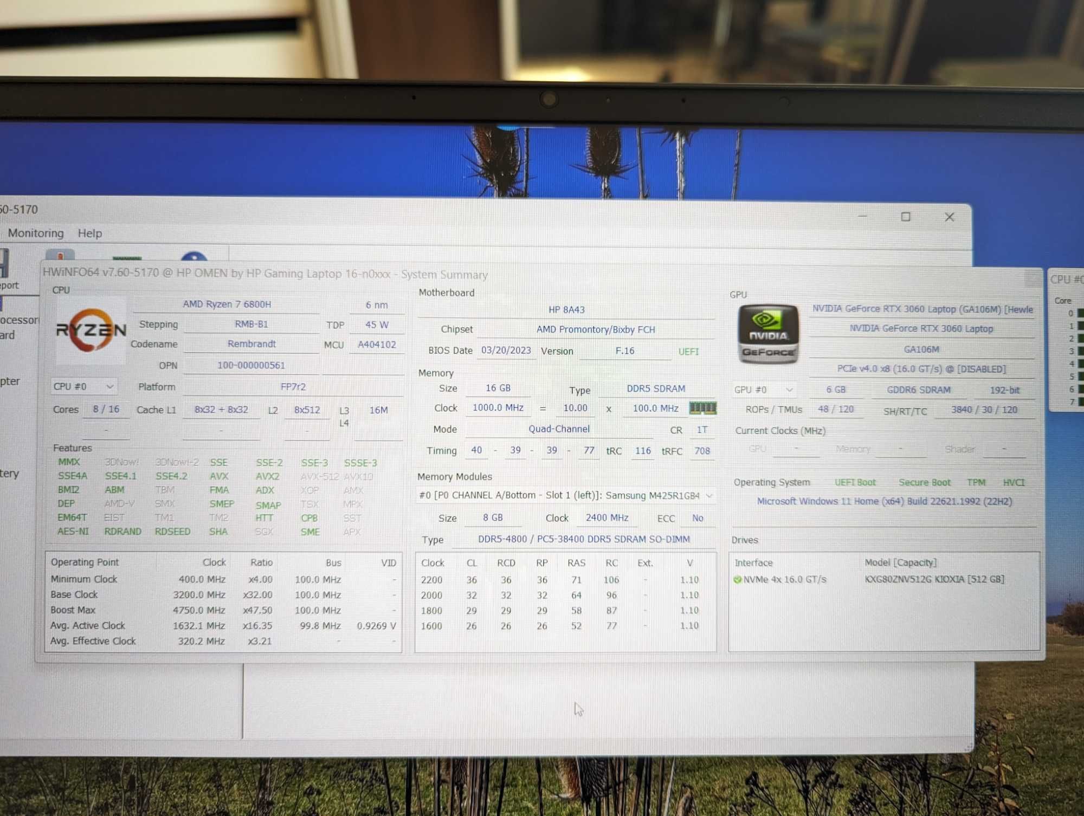The image size is (1084, 816).
Task: Open the Help menu
Action: tap(90, 234)
